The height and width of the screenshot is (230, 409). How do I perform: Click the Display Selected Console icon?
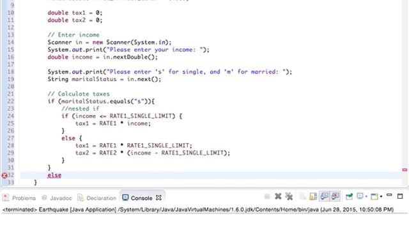point(360,196)
